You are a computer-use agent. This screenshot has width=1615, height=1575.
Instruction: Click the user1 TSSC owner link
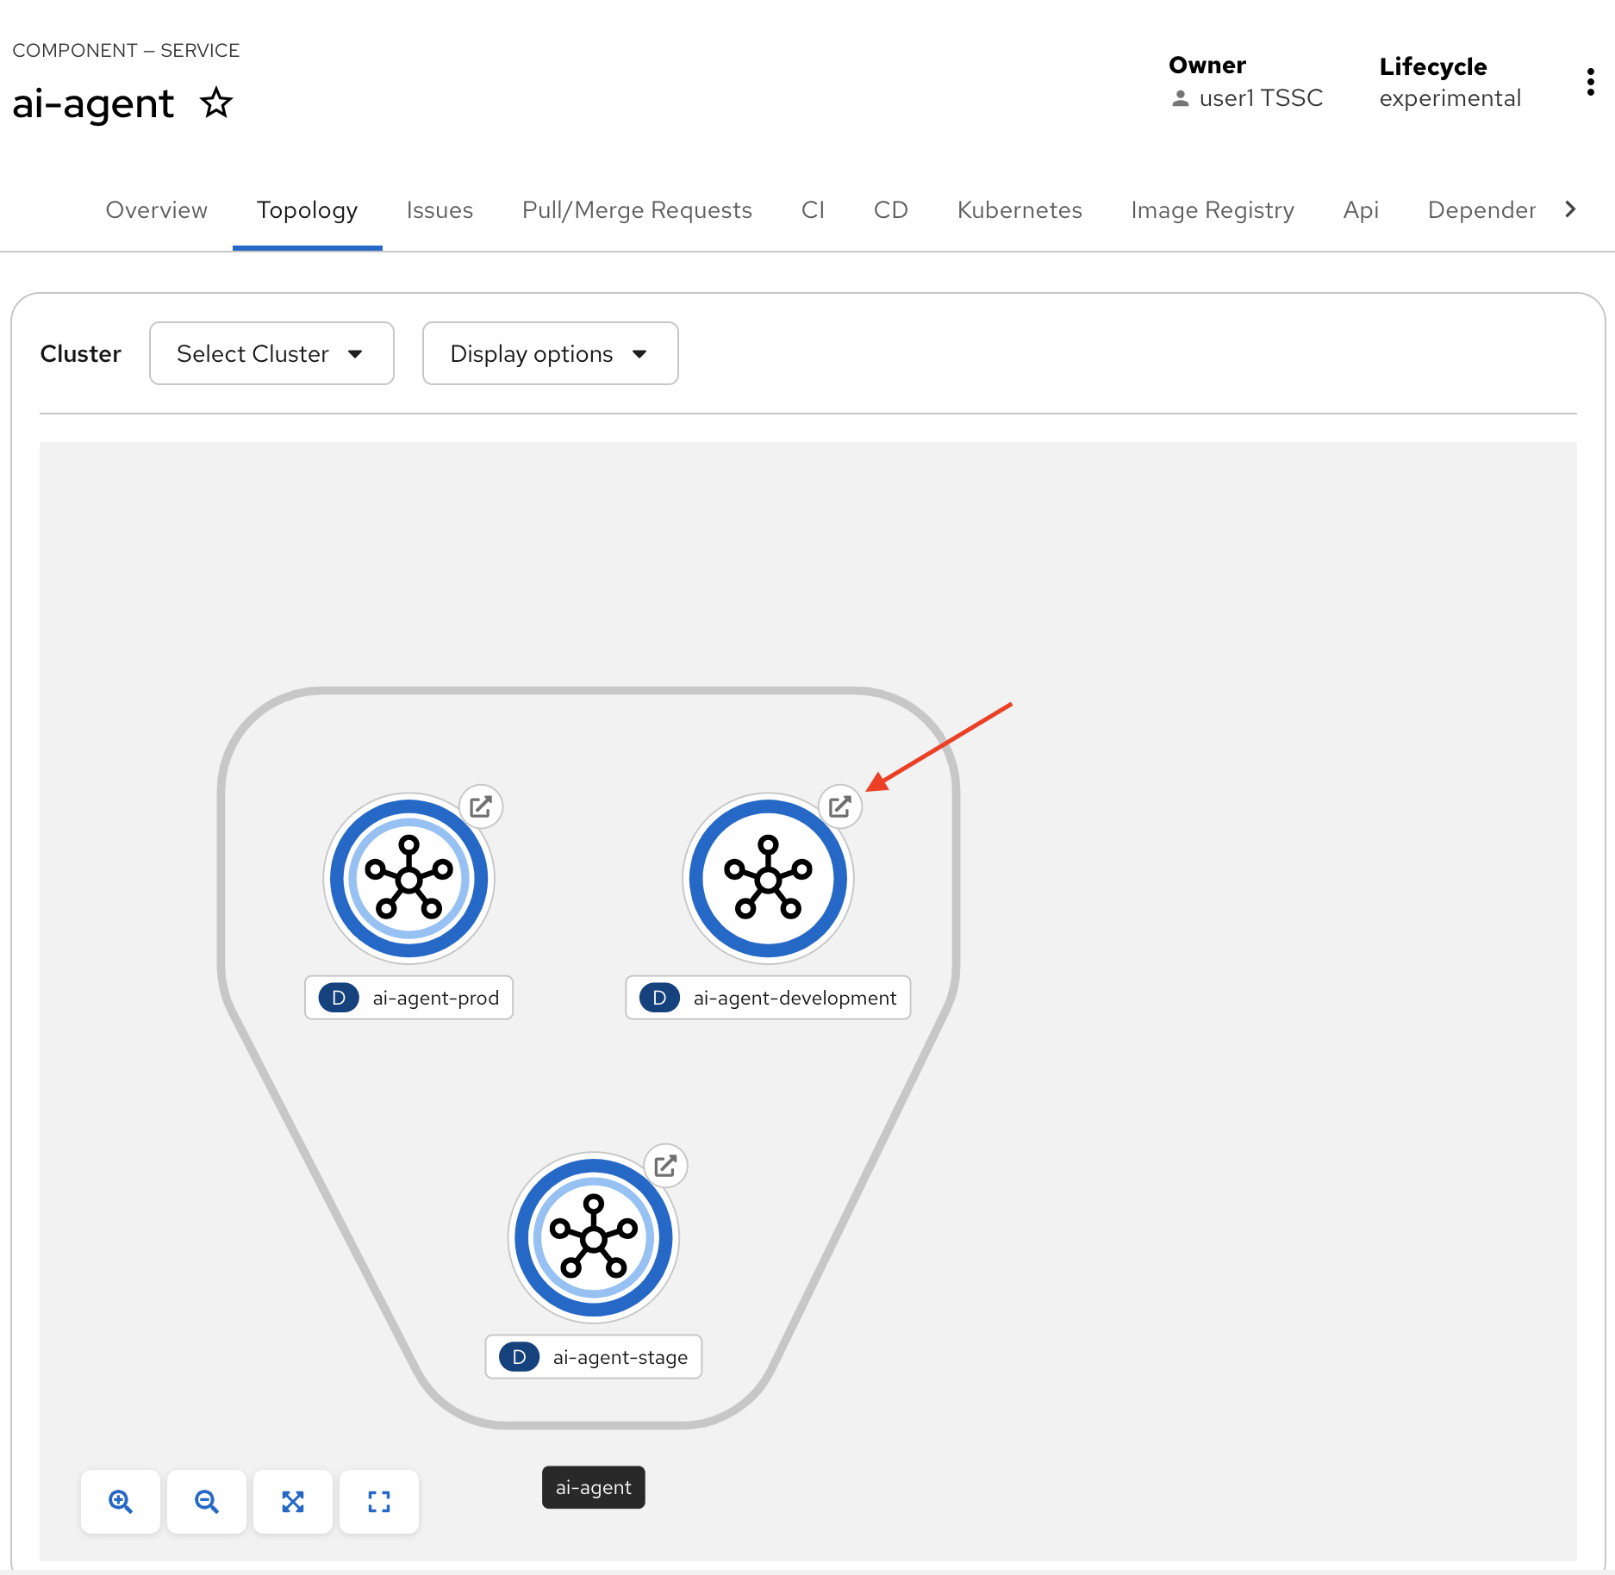(x=1263, y=97)
